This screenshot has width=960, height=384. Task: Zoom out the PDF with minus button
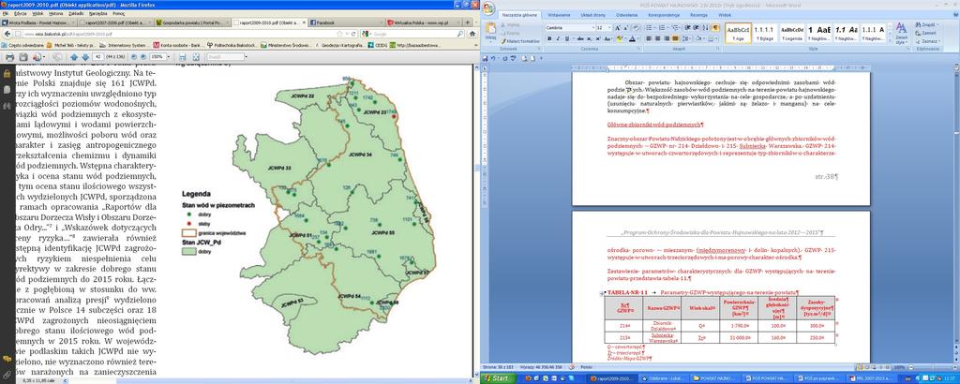click(x=133, y=57)
